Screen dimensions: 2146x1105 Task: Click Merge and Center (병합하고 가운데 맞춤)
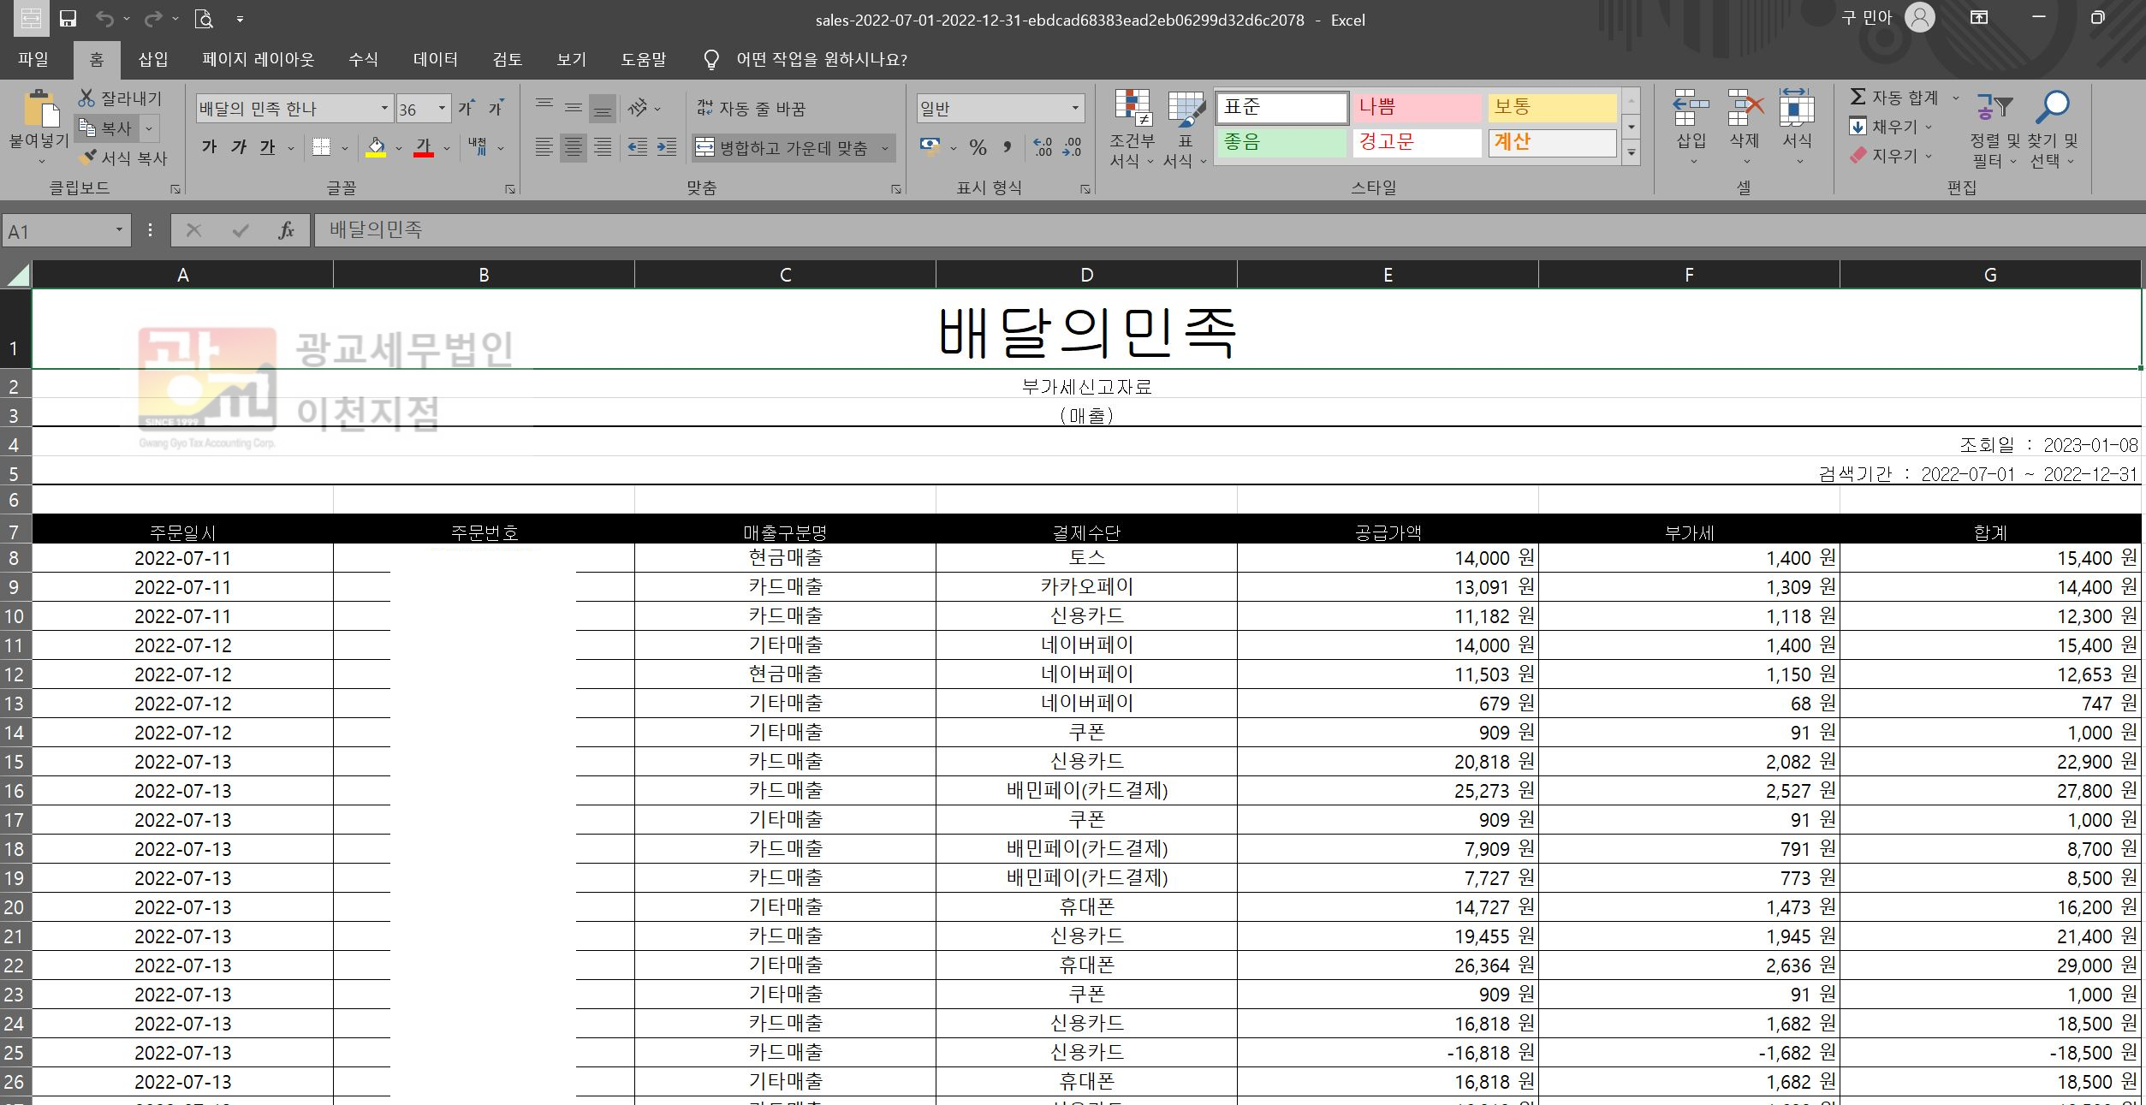point(782,148)
